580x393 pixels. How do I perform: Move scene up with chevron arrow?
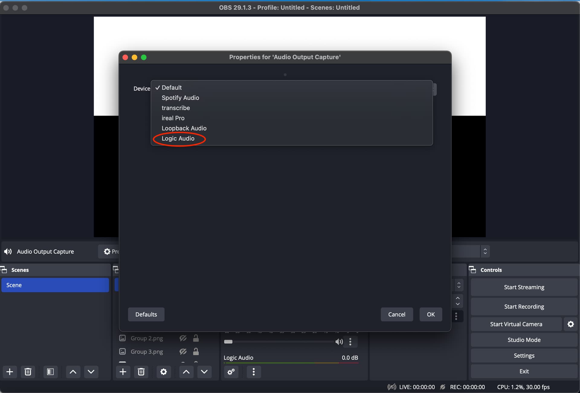pos(73,372)
